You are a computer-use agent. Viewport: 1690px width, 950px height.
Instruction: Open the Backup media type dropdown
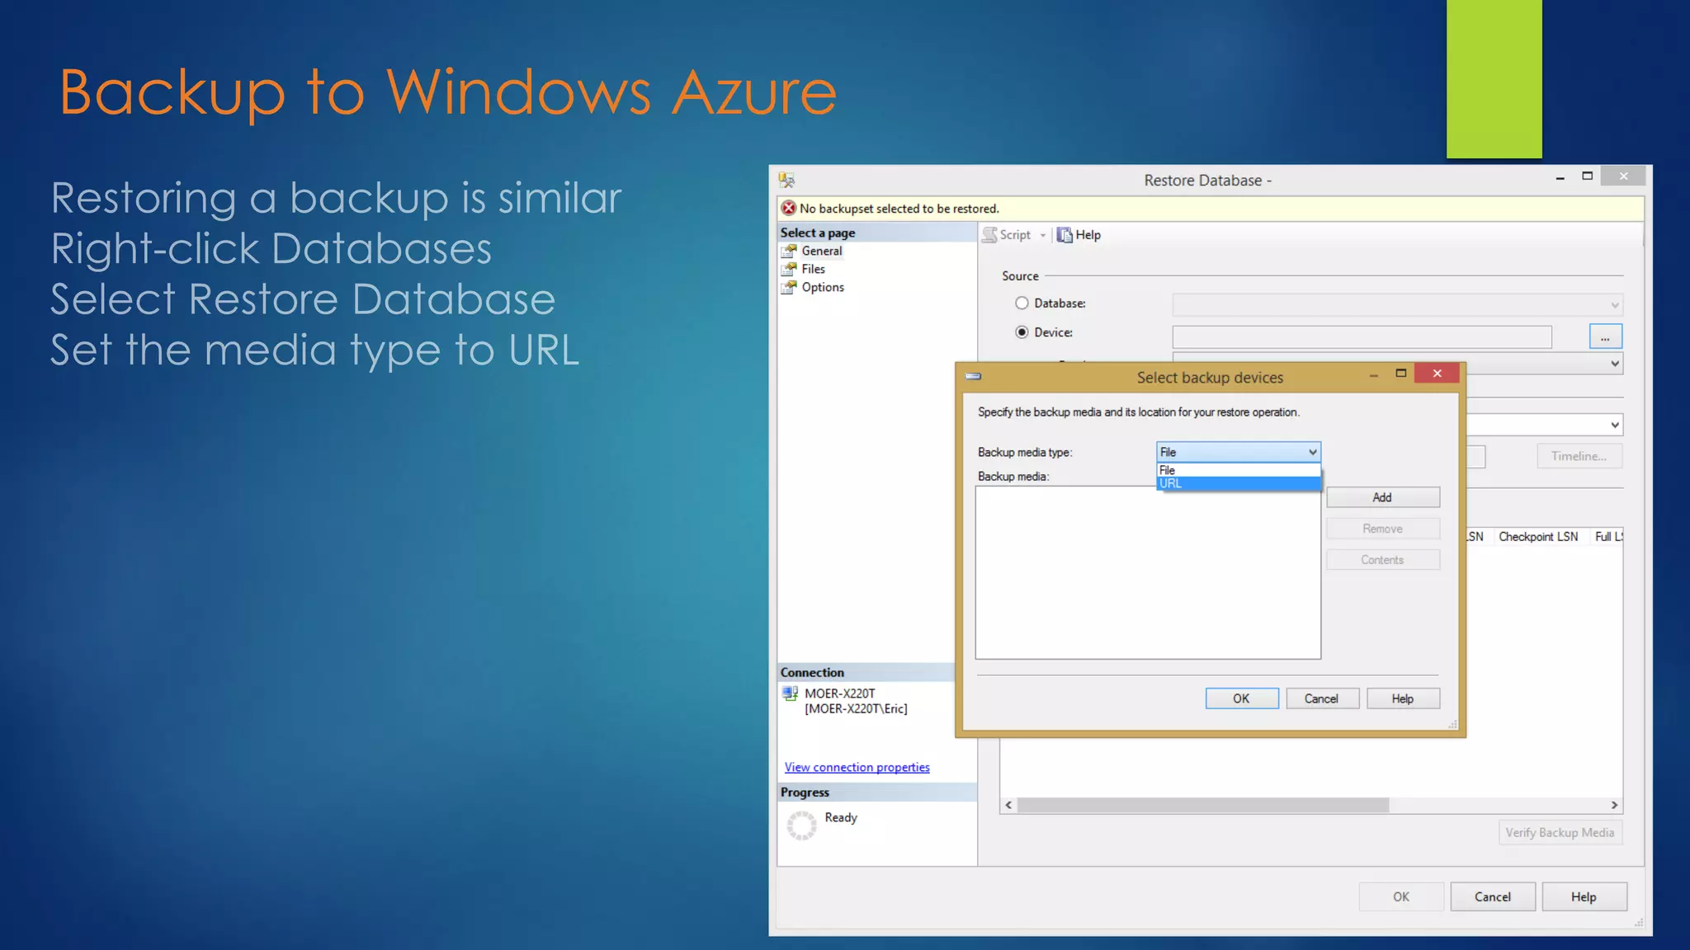[1238, 452]
